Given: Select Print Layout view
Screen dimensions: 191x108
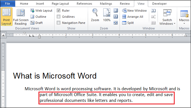Looking at the screenshot, I should [7, 17].
